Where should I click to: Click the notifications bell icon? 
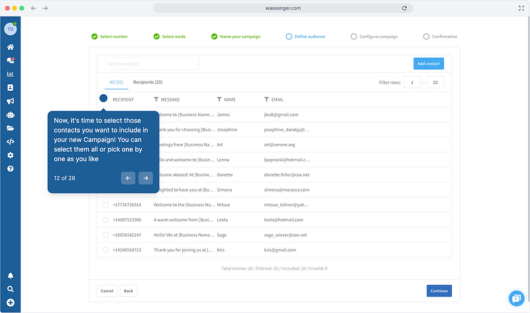pos(10,276)
